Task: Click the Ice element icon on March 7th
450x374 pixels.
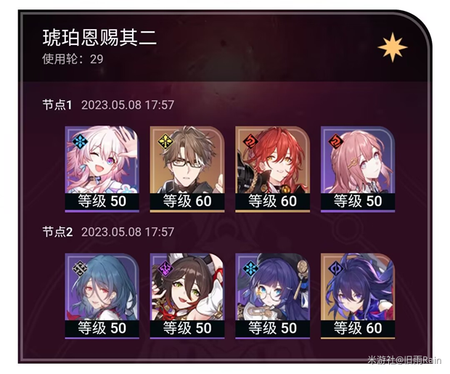Action: click(x=80, y=142)
